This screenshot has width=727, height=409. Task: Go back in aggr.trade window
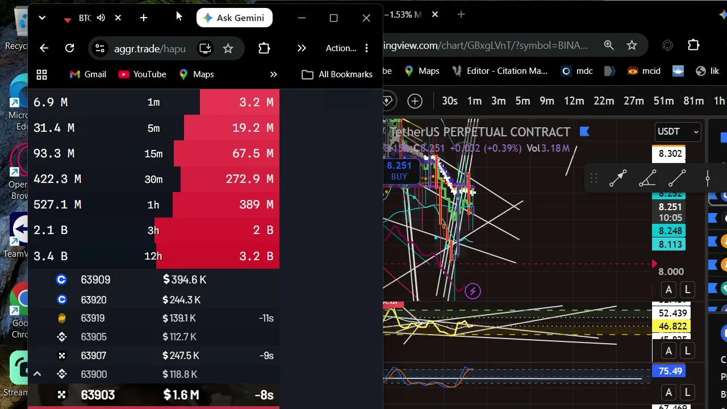coord(44,48)
